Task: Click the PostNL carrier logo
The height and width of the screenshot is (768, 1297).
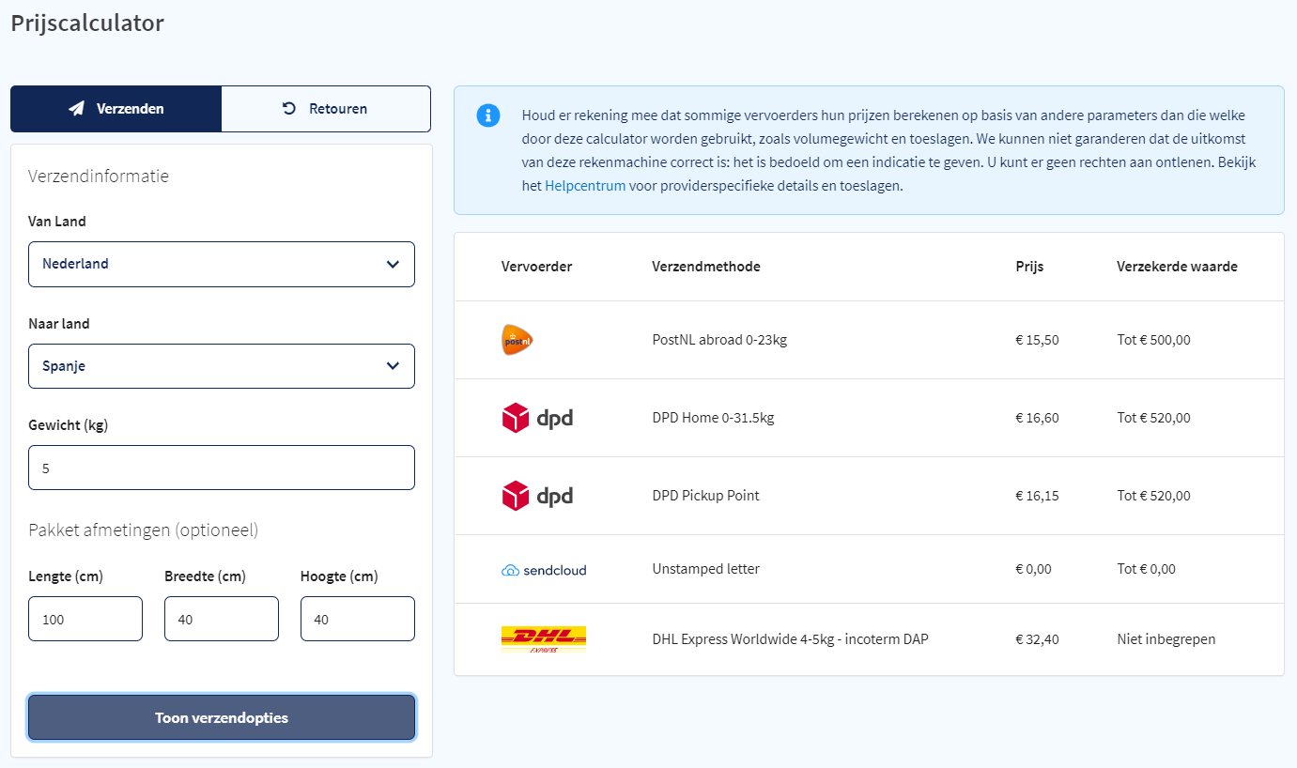Action: (517, 340)
